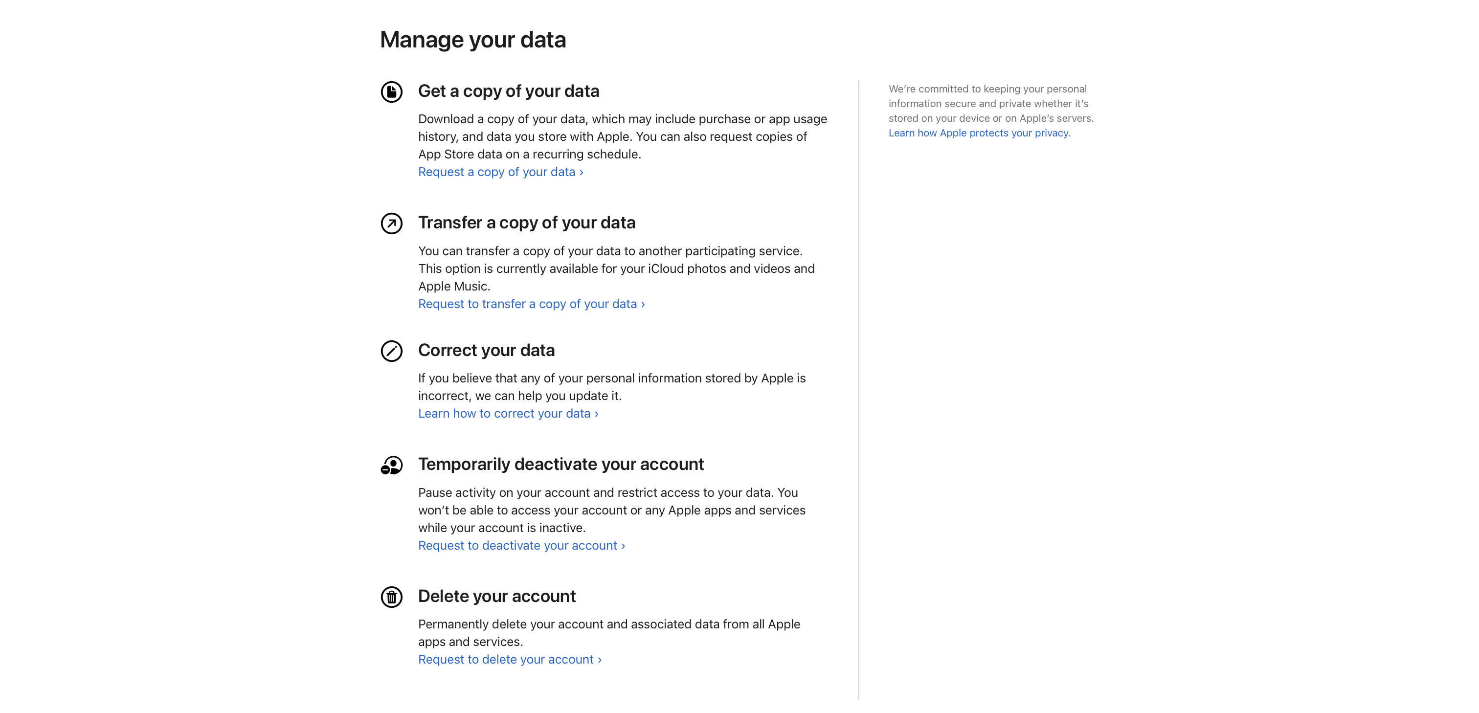Image resolution: width=1479 pixels, height=713 pixels.
Task: Open Learn how to correct your data
Action: point(505,413)
